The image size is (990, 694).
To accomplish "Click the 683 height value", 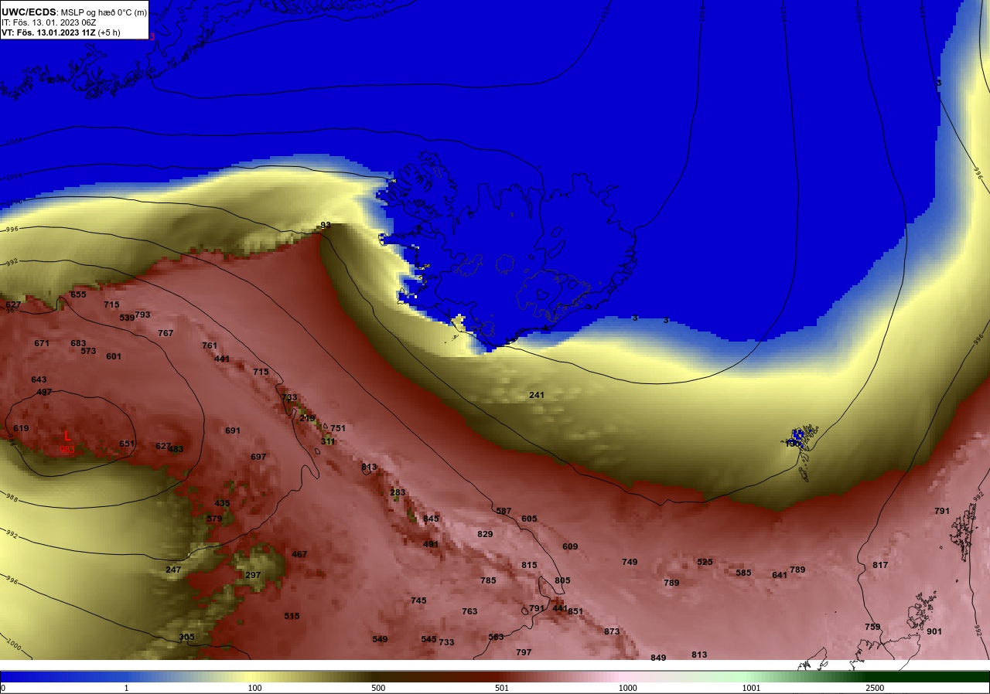I will (x=78, y=343).
